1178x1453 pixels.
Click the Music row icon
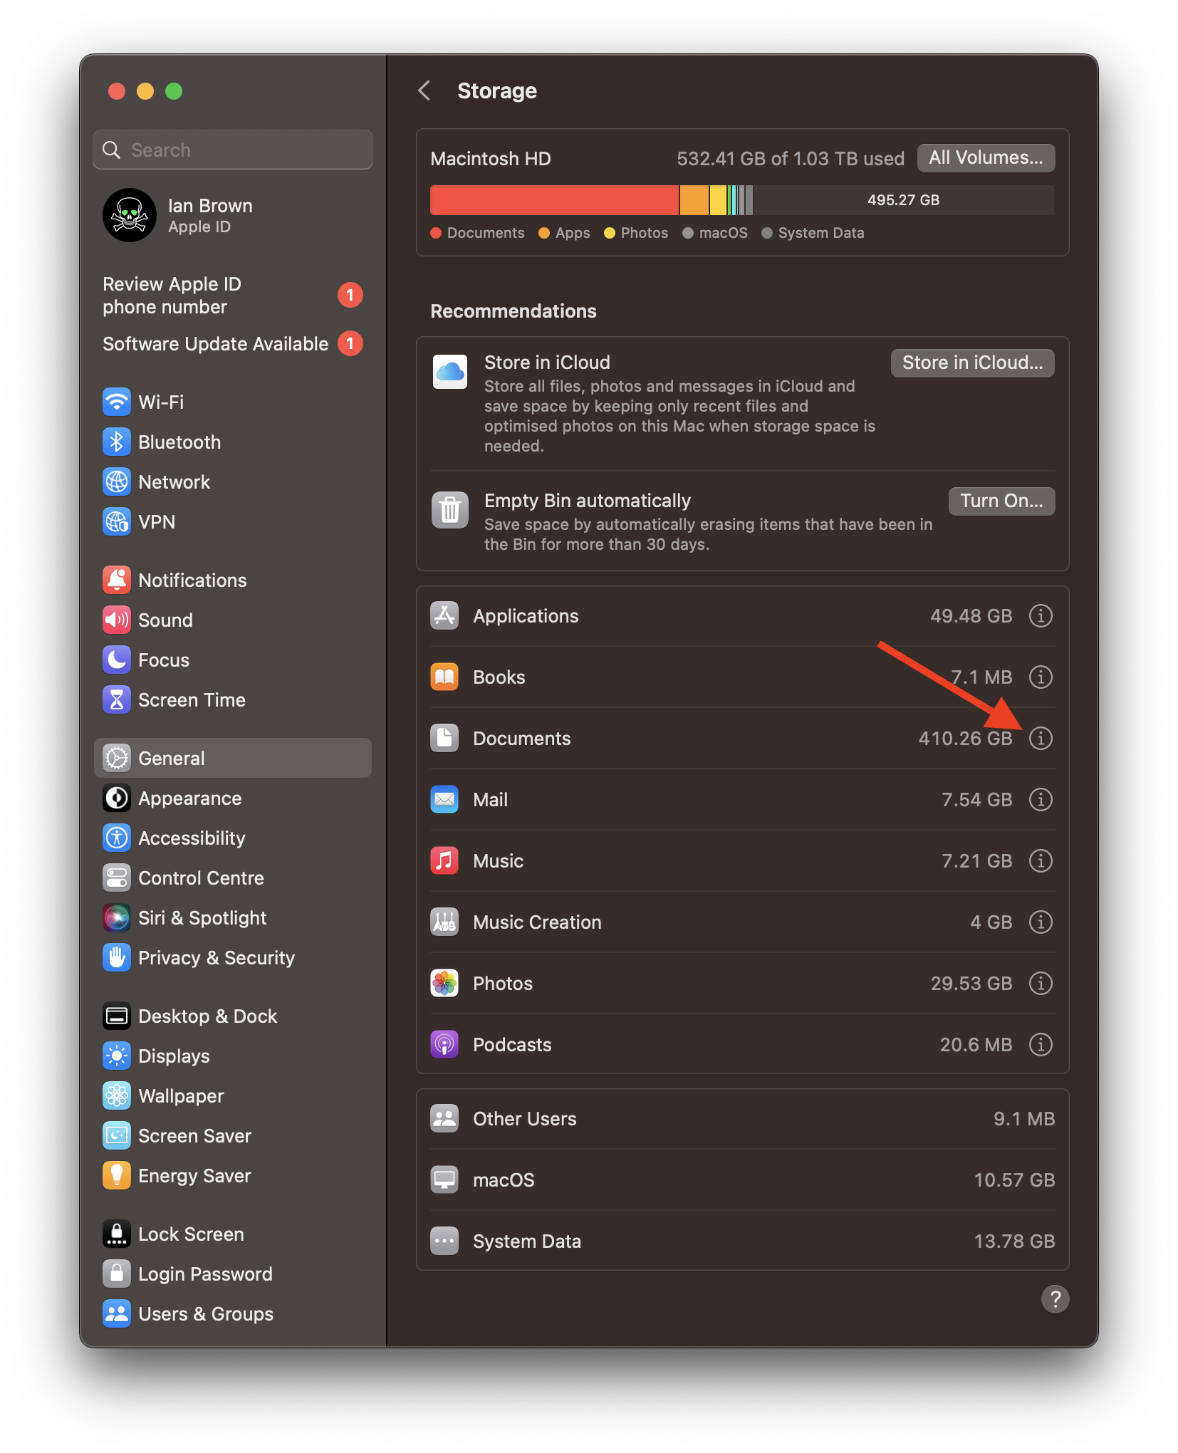[444, 861]
